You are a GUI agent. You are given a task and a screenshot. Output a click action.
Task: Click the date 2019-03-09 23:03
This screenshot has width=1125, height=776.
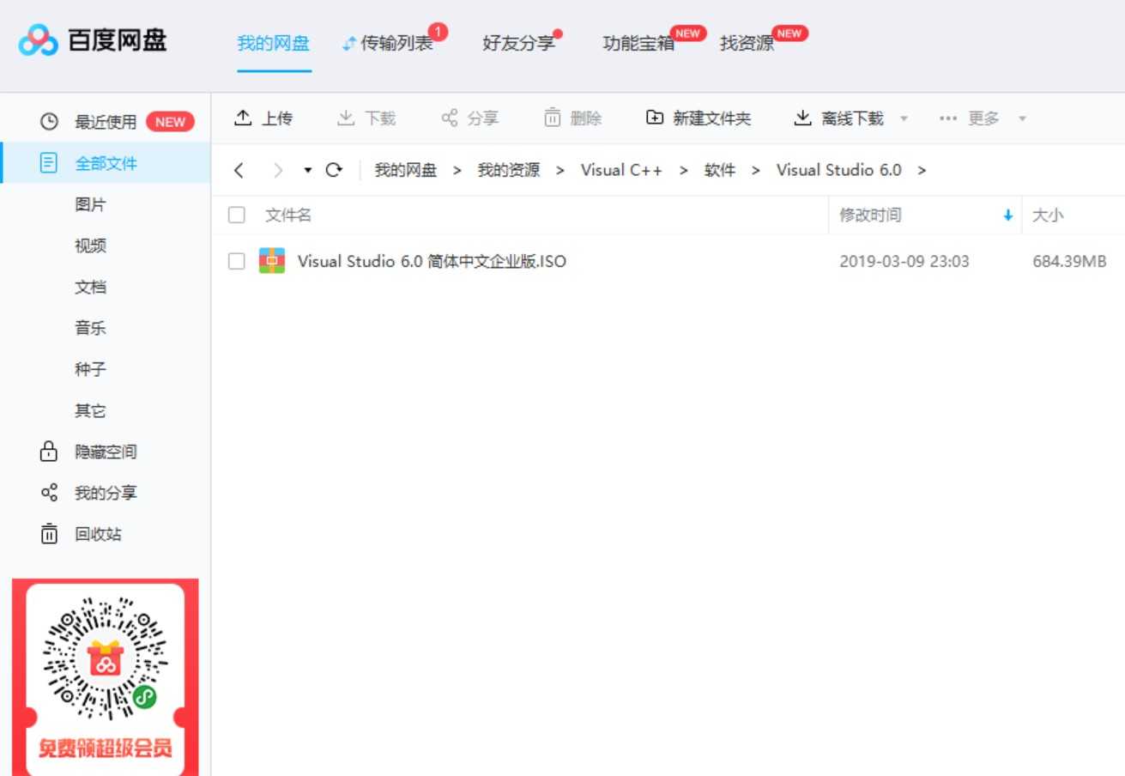coord(904,261)
